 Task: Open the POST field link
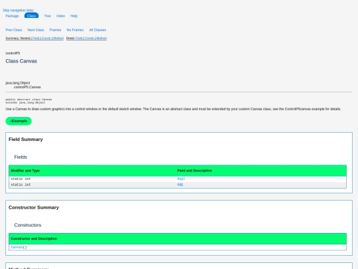(x=181, y=179)
